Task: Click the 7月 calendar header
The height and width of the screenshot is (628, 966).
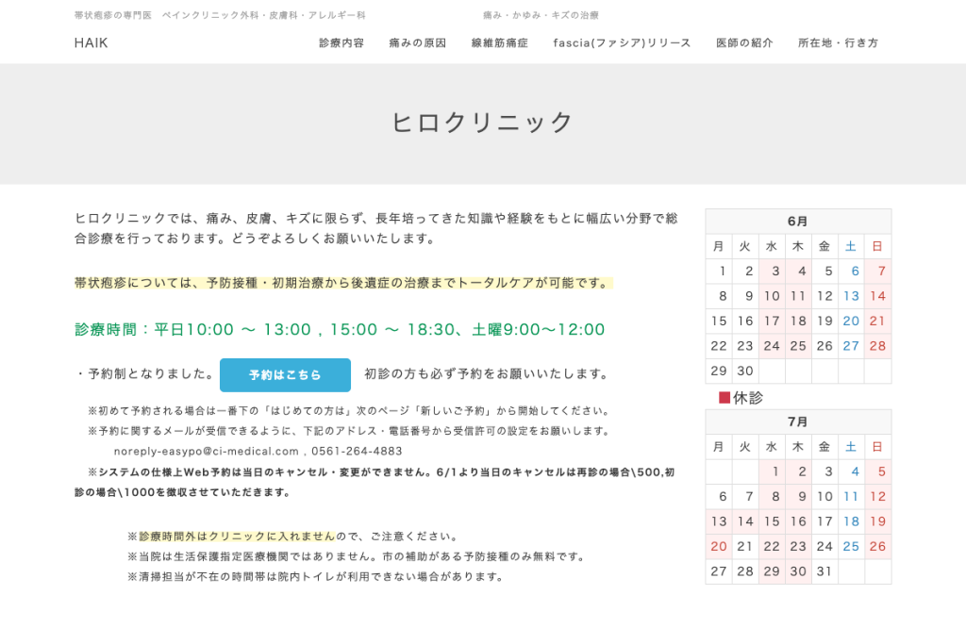Action: [798, 421]
